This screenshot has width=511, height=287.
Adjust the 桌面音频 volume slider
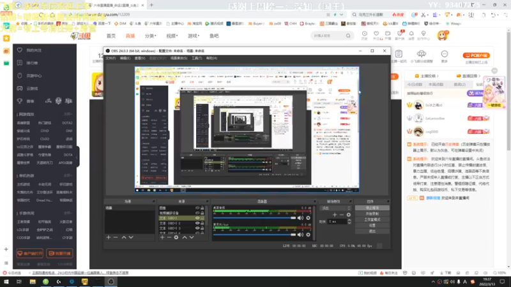coord(254,217)
